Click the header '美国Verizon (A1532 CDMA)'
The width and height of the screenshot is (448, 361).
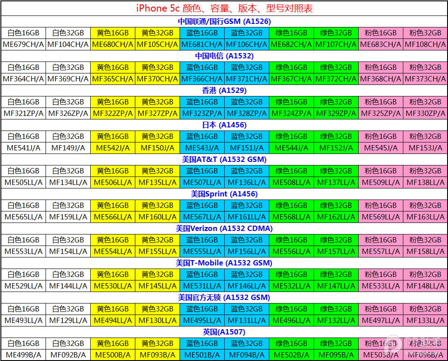point(224,228)
